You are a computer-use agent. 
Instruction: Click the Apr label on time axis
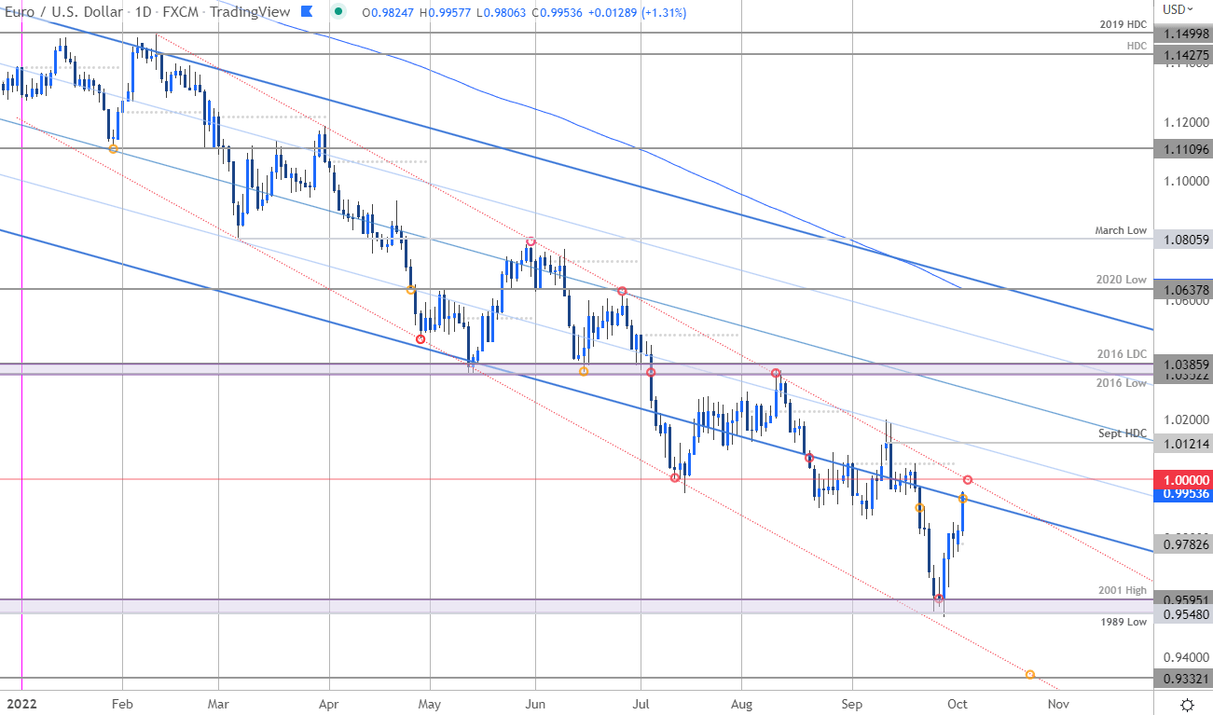pos(329,703)
